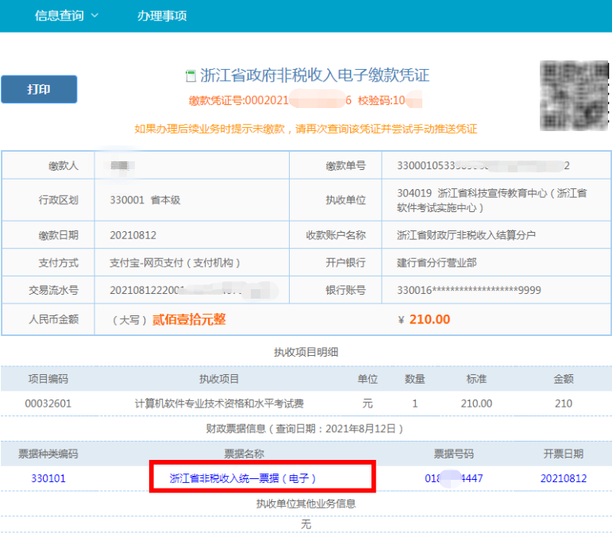Open the 浙江省非税收入统一票据（电子）link
Screen dimensions: 612x537
pyautogui.click(x=243, y=478)
